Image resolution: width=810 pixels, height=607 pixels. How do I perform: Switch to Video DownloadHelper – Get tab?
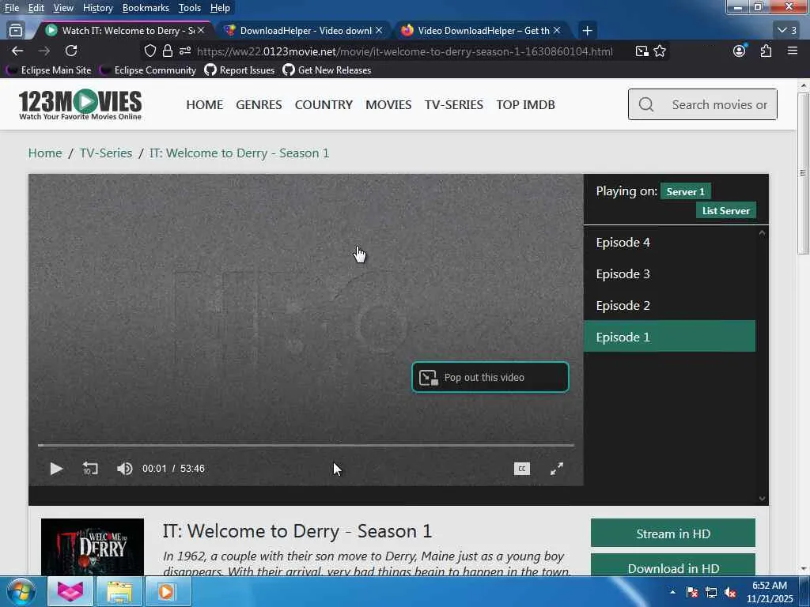481,31
